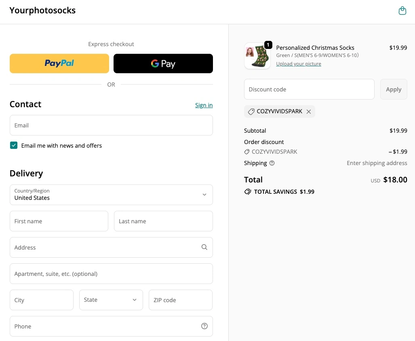Screen dimensions: 415x341
Task: Open the shopping bag cart icon
Action: point(402,11)
